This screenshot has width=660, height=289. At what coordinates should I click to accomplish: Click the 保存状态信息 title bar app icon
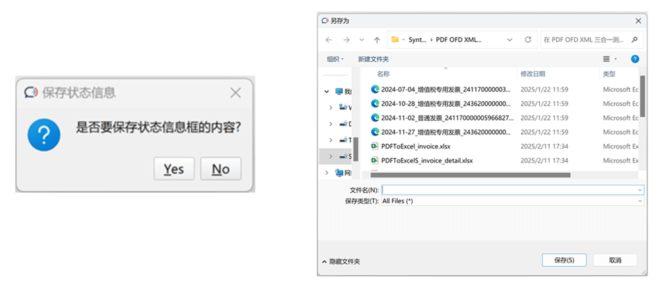[x=32, y=92]
